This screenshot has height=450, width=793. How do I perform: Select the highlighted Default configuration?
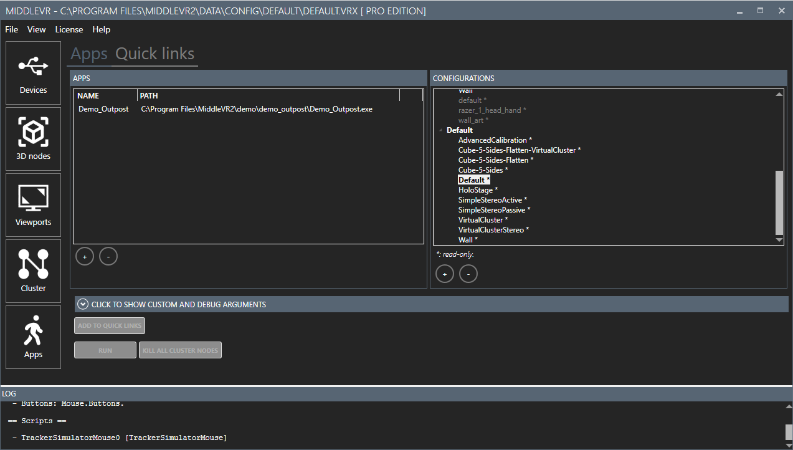tap(474, 180)
